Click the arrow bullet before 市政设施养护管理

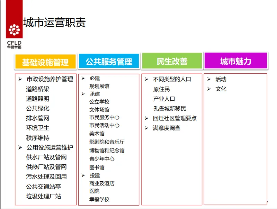(x=20, y=79)
